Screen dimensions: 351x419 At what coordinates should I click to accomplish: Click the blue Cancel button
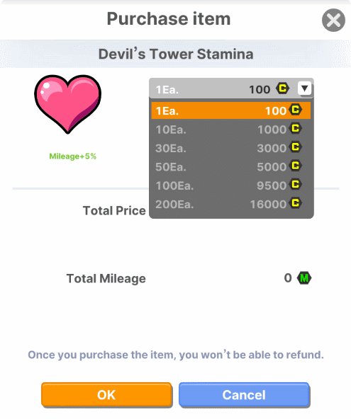pos(244,395)
